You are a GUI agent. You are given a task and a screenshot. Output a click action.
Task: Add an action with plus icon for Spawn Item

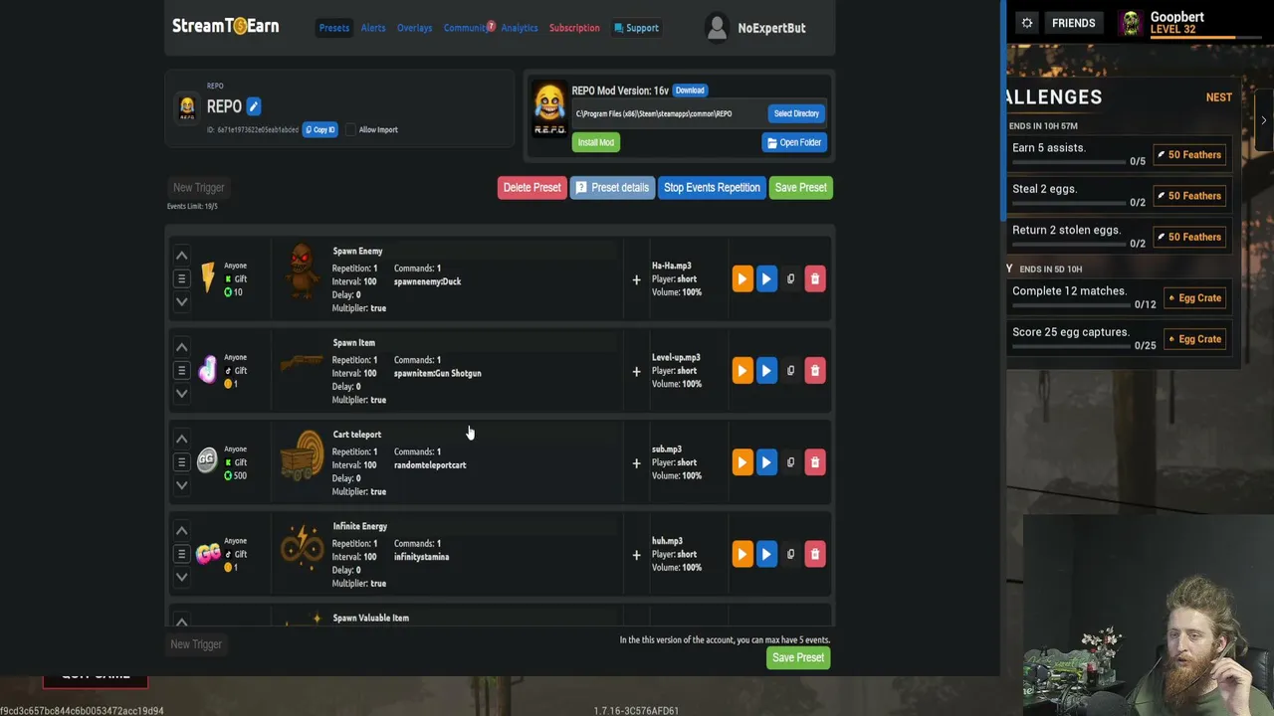tap(636, 372)
